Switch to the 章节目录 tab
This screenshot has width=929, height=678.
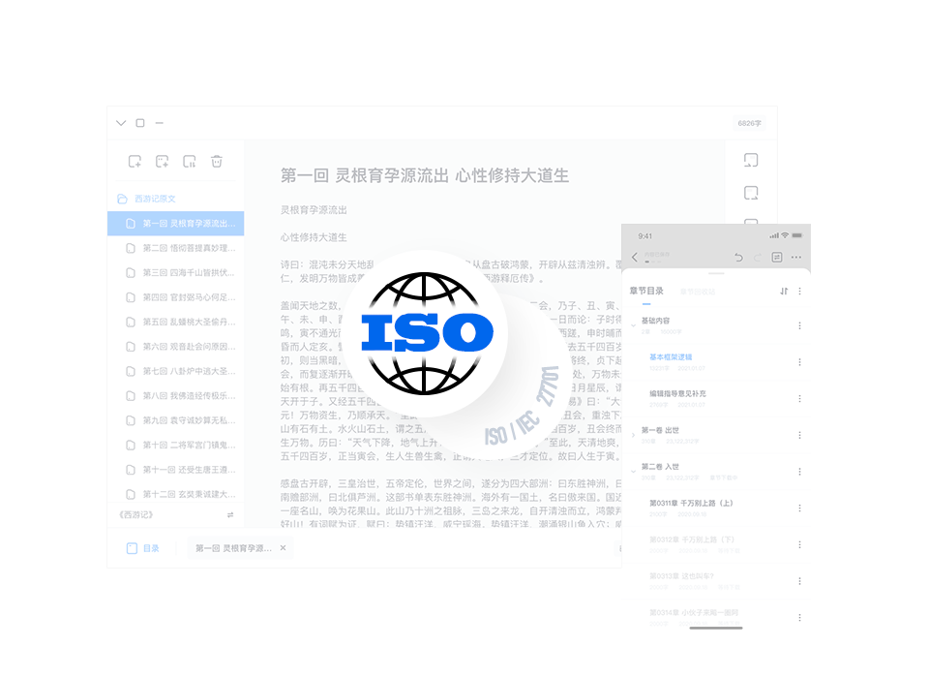(x=646, y=291)
